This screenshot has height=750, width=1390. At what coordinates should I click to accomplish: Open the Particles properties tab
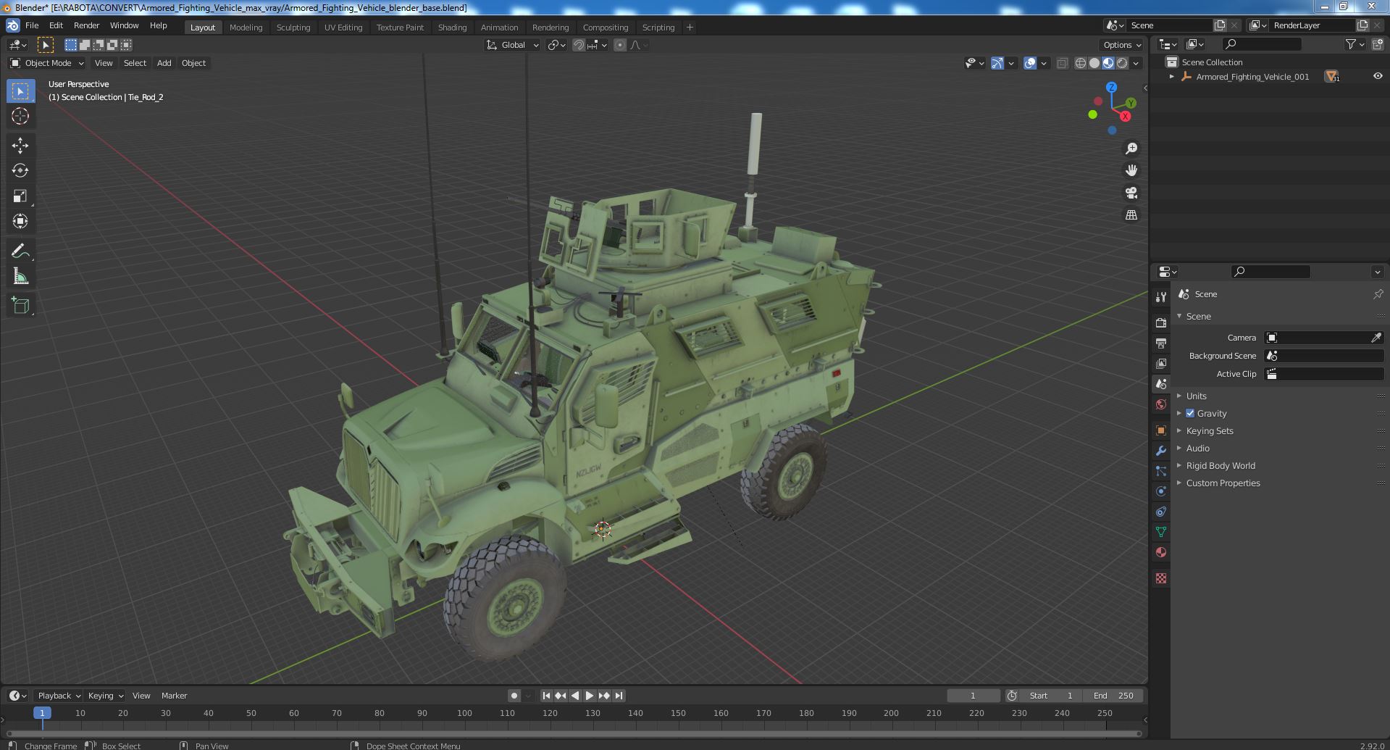pyautogui.click(x=1161, y=471)
